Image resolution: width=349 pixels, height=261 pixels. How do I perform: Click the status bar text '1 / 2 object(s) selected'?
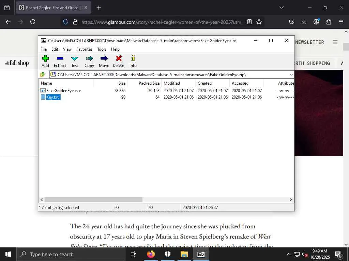(59, 208)
